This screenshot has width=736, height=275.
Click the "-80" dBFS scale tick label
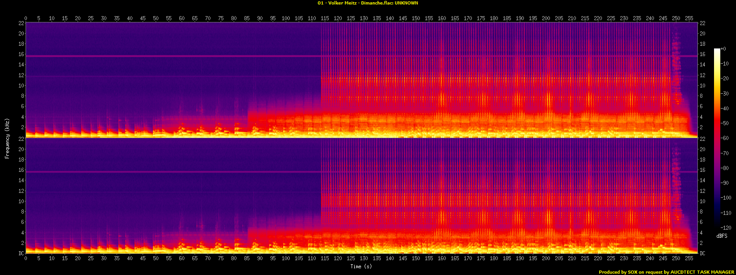[x=725, y=168]
